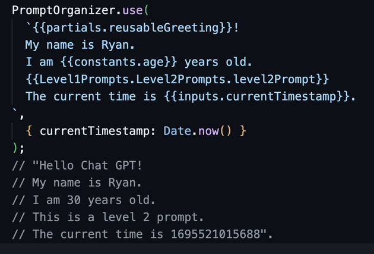Image resolution: width=374 pixels, height=254 pixels.
Task: Click the timestamp 1695521015688 in the comment
Action: (215, 234)
